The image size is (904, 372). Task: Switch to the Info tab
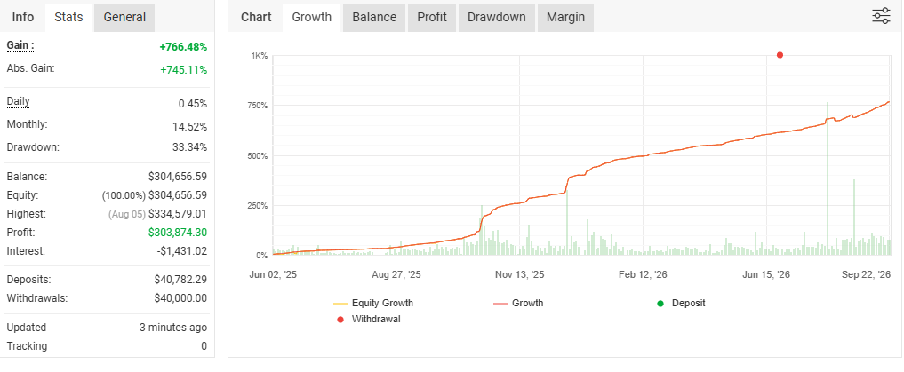click(x=23, y=17)
